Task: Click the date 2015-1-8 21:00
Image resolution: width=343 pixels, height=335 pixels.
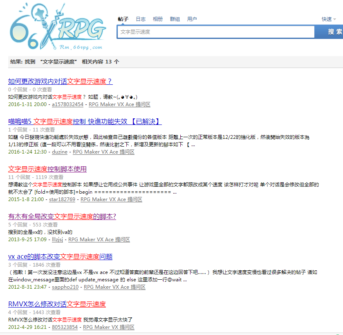Action: coord(26,199)
